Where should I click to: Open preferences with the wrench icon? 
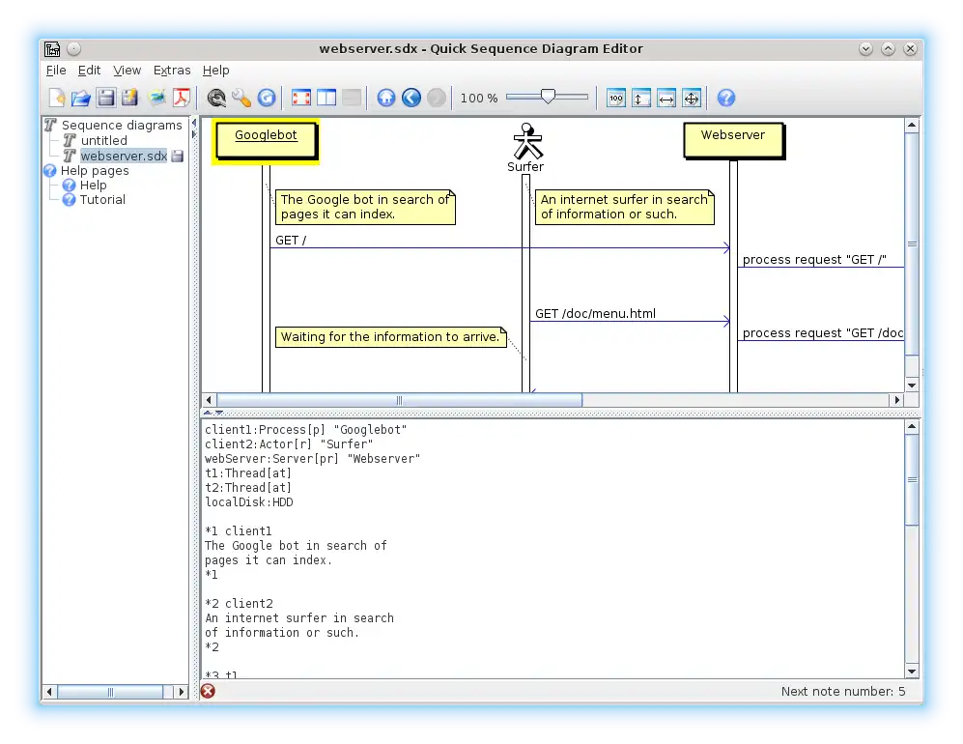241,99
